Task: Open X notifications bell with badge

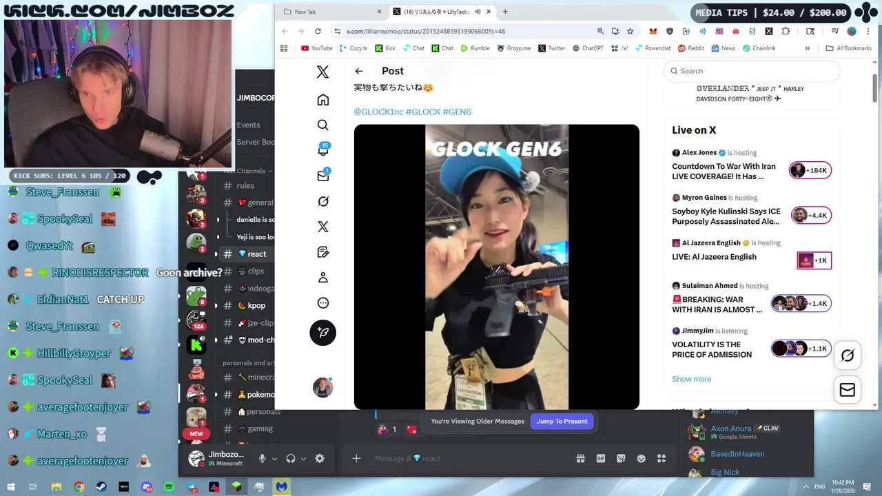Action: pos(322,149)
